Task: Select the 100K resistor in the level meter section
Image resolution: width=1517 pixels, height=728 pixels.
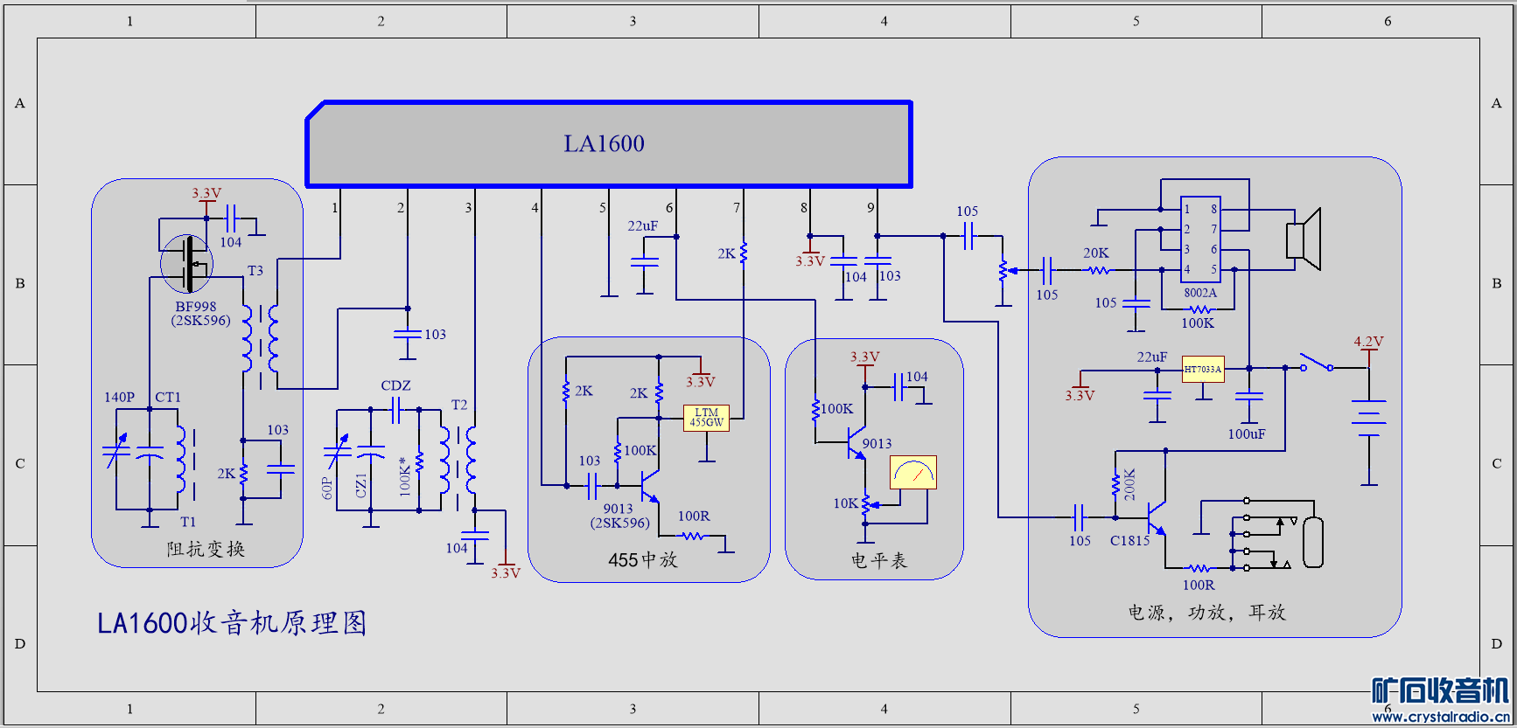Action: pyautogui.click(x=815, y=409)
